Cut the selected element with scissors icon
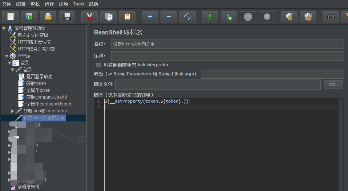The image size is (348, 191). coord(89,17)
